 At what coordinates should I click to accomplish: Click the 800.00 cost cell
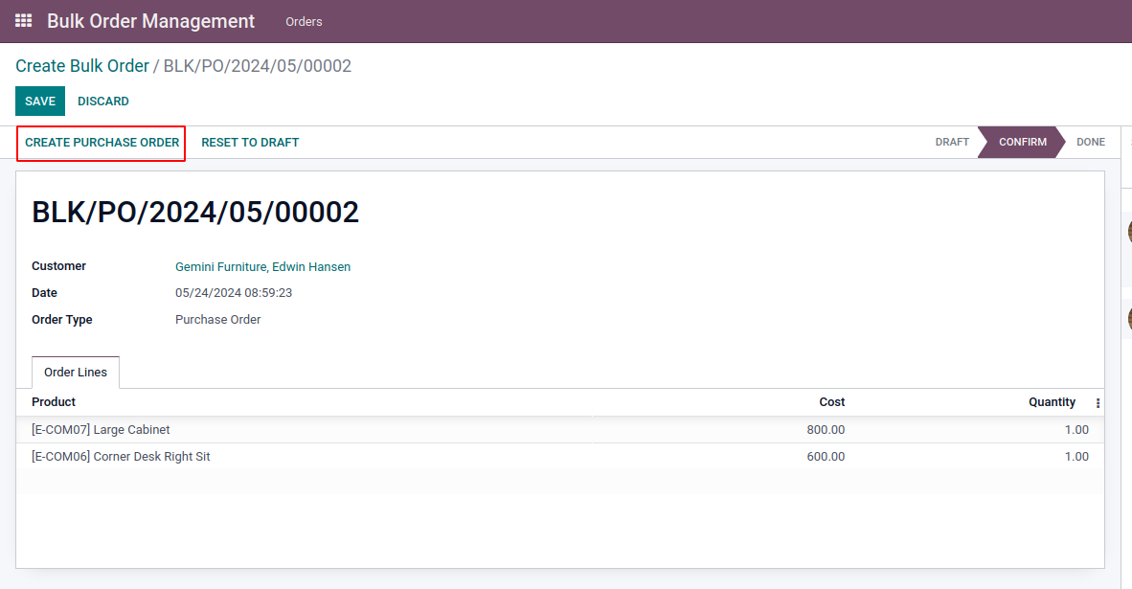(x=826, y=429)
